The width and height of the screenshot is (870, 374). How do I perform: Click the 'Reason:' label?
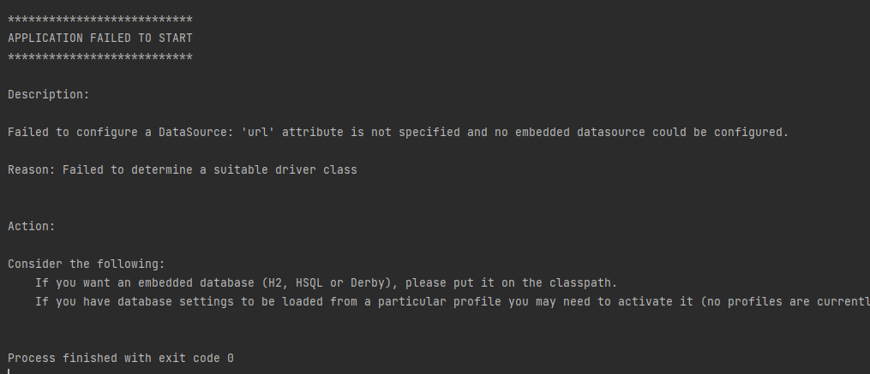(x=32, y=169)
